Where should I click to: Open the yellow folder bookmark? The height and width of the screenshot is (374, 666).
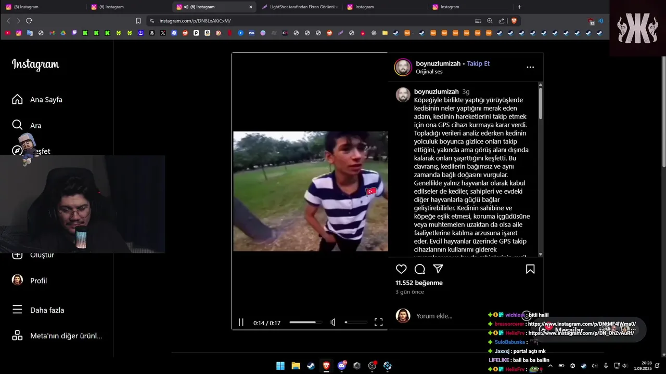pyautogui.click(x=385, y=33)
